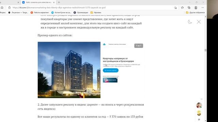Open the browser profile menu
The image size is (218, 122).
(x=196, y=7)
